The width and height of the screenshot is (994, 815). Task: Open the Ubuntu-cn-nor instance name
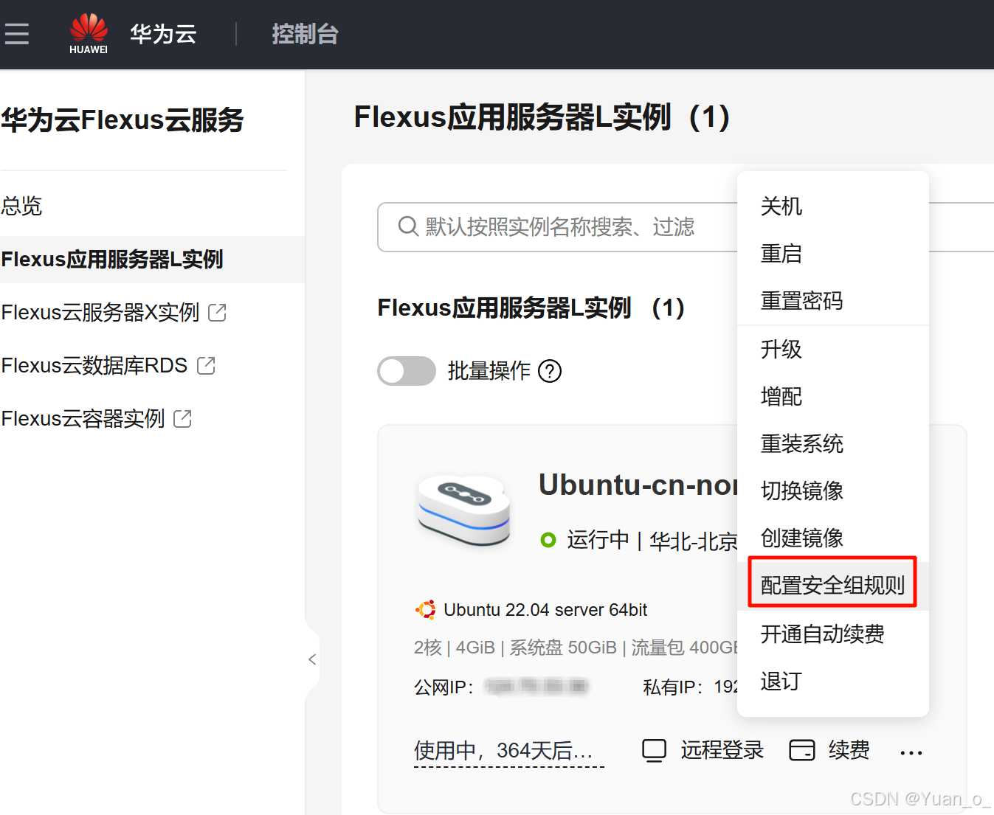tap(638, 485)
